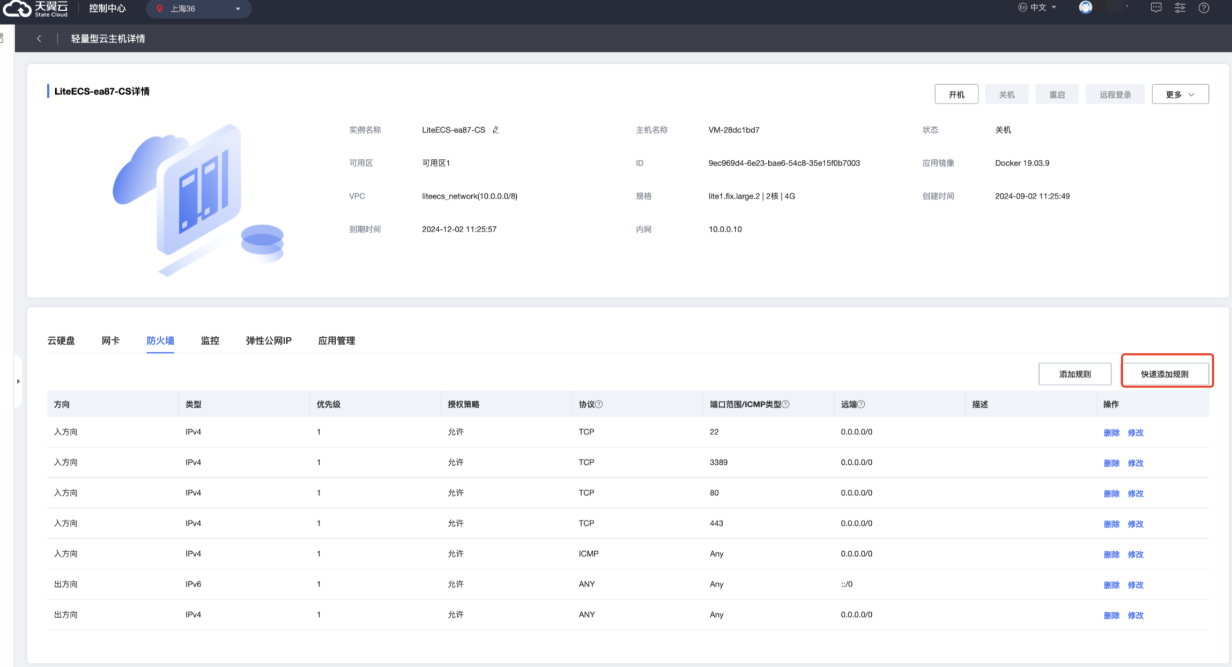The image size is (1232, 667).
Task: Switch to the 监控 tab
Action: 210,340
